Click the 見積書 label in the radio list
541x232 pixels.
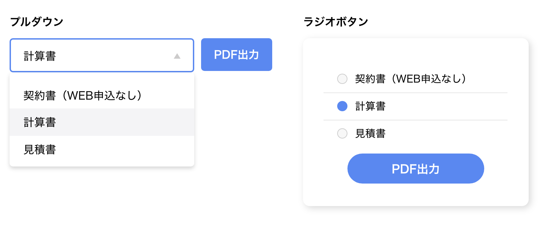(x=370, y=134)
